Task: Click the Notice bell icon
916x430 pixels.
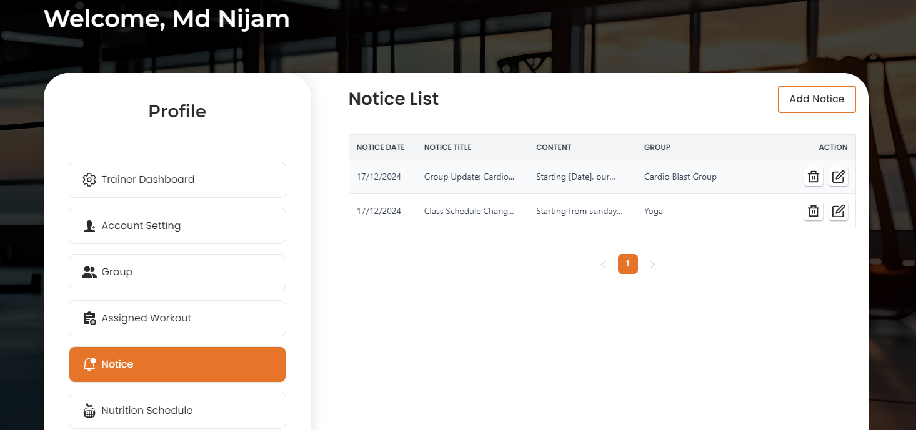Action: tap(89, 364)
